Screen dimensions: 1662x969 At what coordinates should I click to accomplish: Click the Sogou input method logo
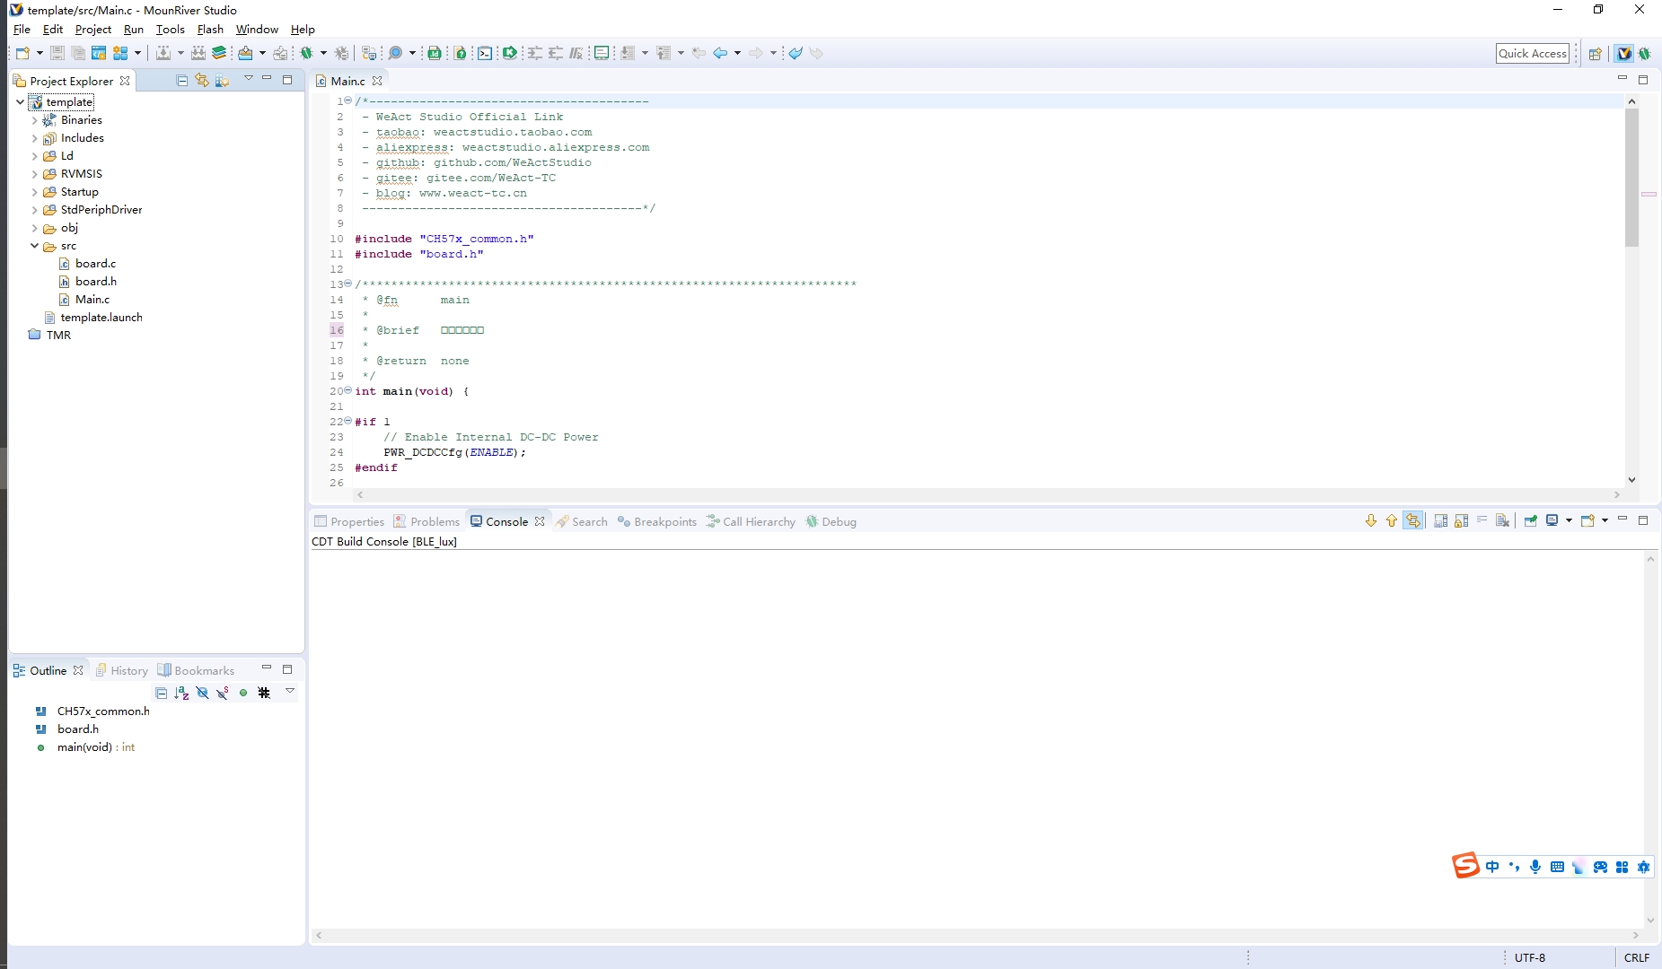click(x=1465, y=866)
